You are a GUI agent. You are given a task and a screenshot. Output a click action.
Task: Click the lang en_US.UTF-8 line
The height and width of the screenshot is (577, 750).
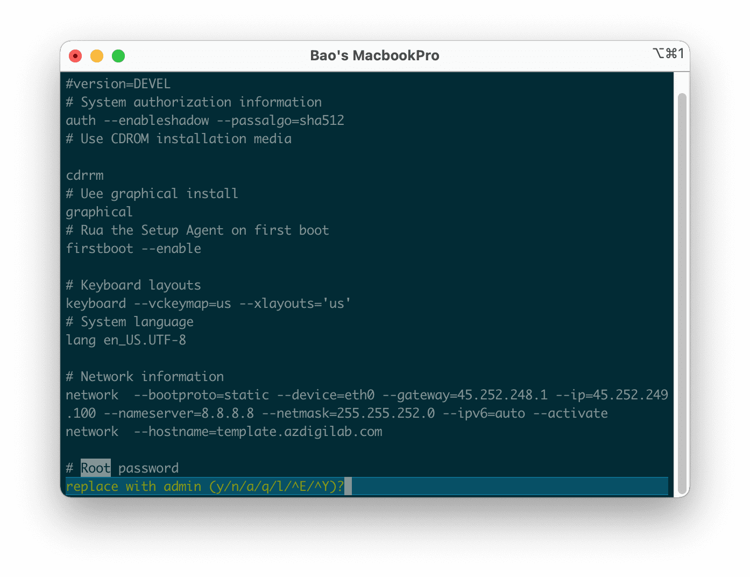pos(126,340)
